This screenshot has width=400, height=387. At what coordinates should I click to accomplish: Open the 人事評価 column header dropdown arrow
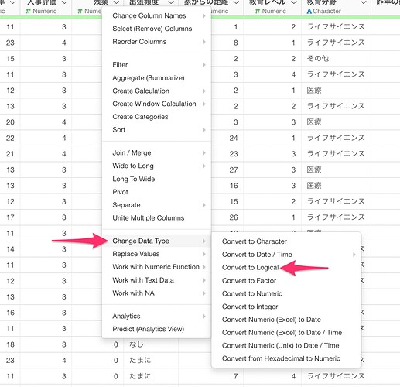pos(64,2)
